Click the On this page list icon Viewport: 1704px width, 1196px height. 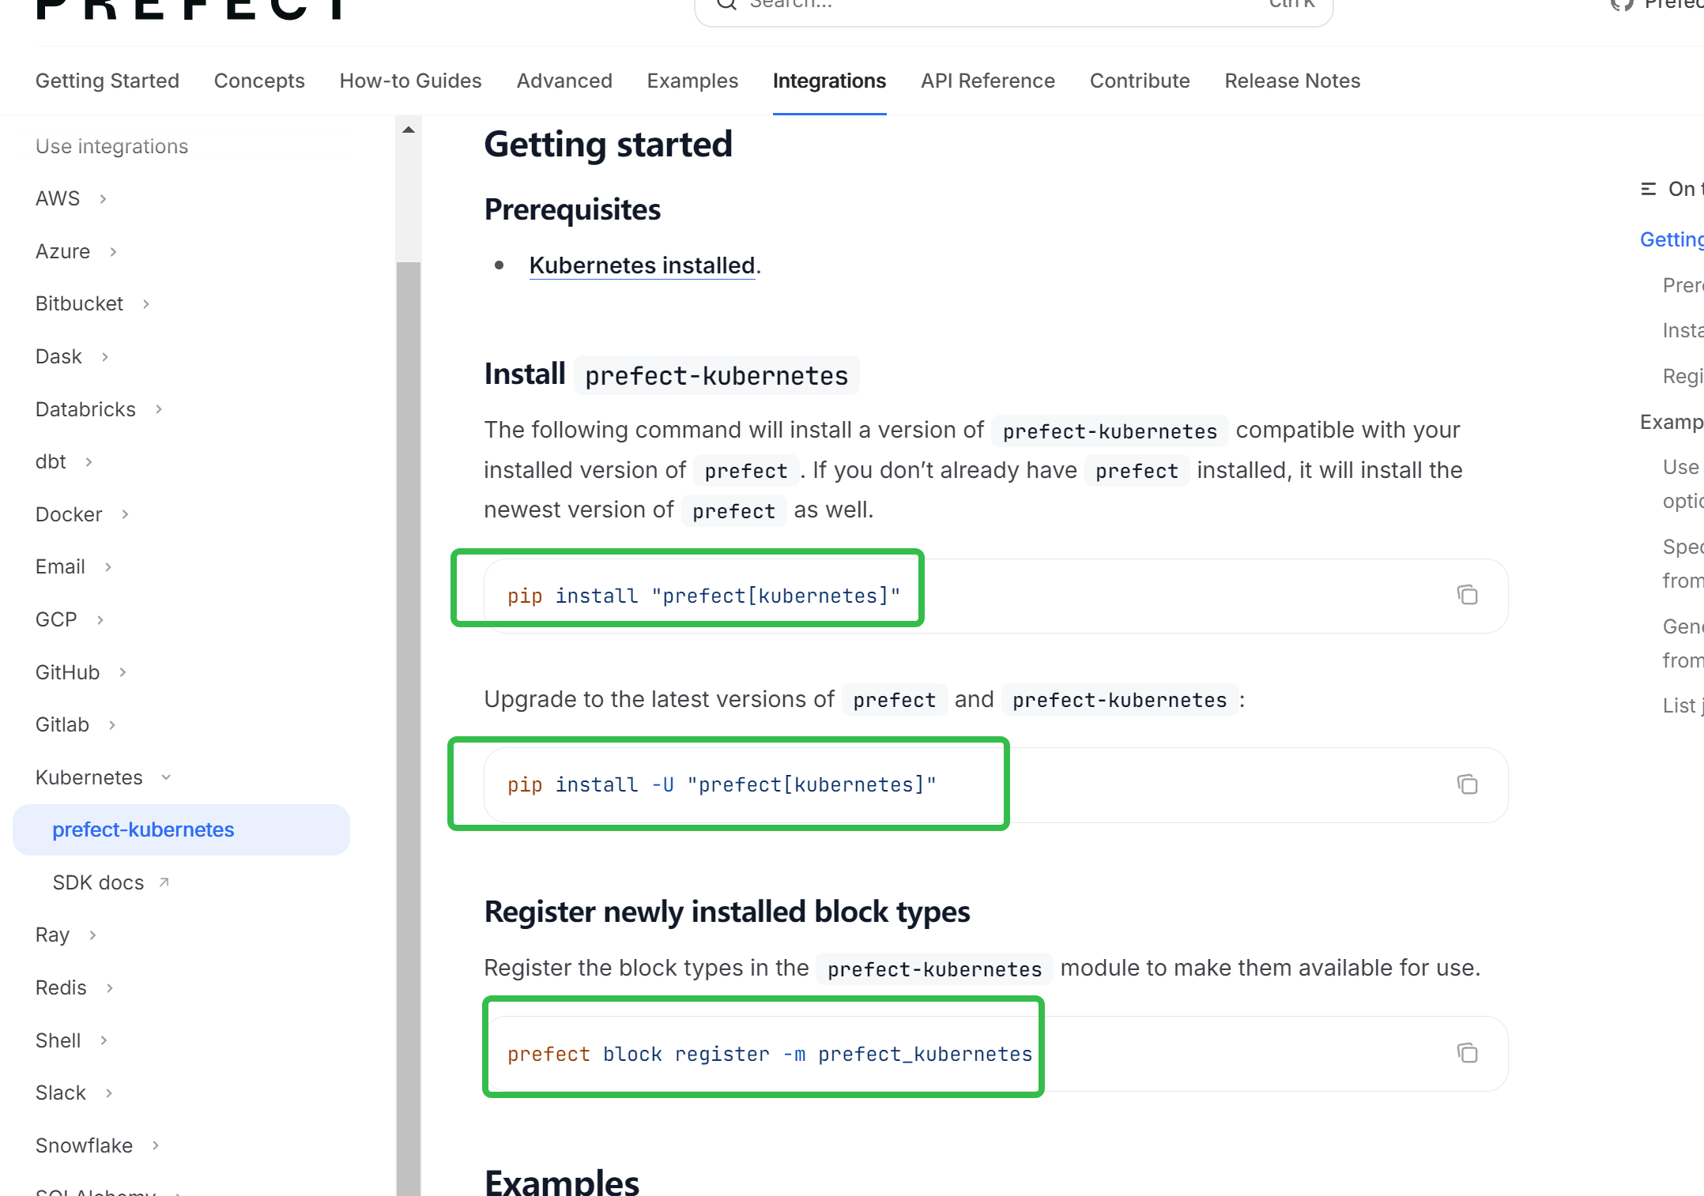(1649, 189)
